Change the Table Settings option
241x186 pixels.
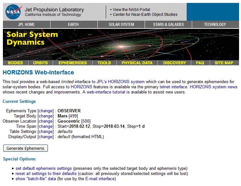(x=46, y=132)
